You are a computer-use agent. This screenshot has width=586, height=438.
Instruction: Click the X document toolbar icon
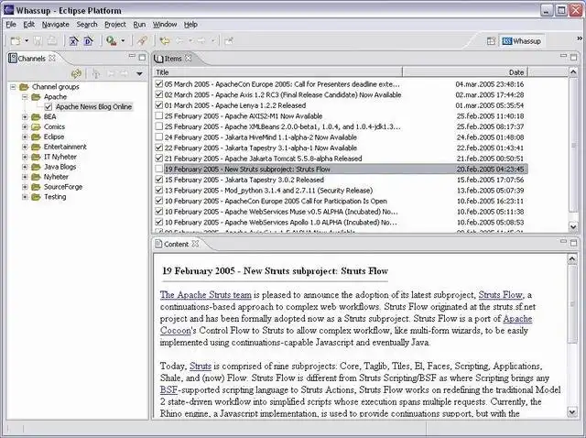click(x=74, y=40)
